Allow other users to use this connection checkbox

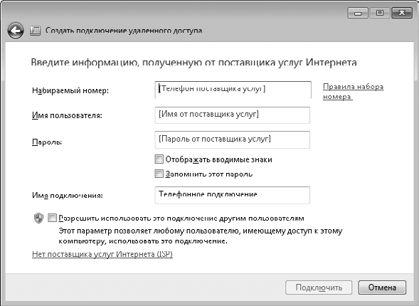53,218
